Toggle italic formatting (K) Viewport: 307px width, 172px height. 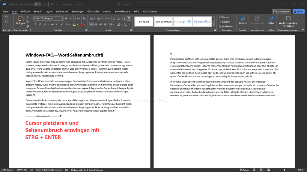[x=40, y=24]
